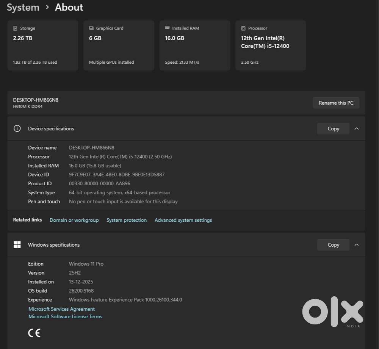
Task: Open the 16.0 GB Installed RAM tile
Action: pos(195,45)
